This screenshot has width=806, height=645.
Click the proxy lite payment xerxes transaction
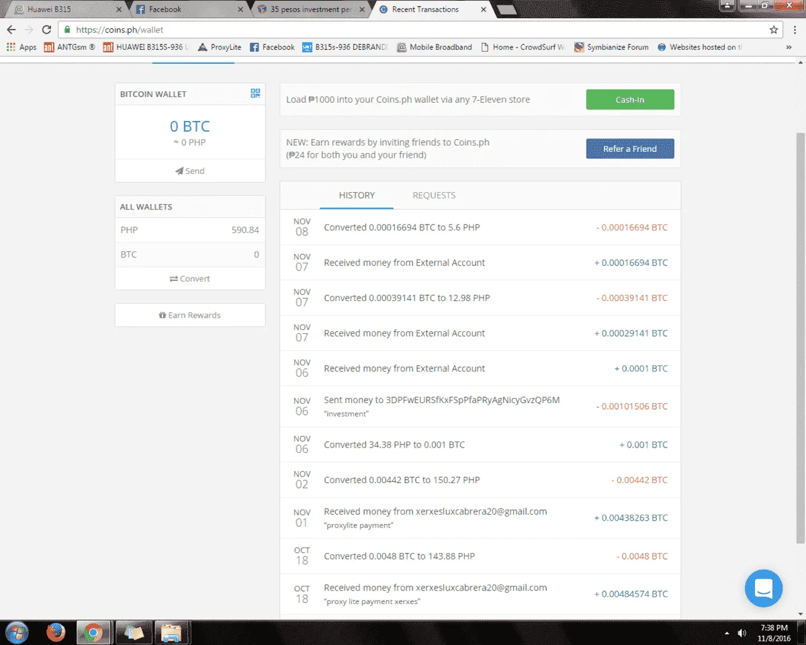480,594
